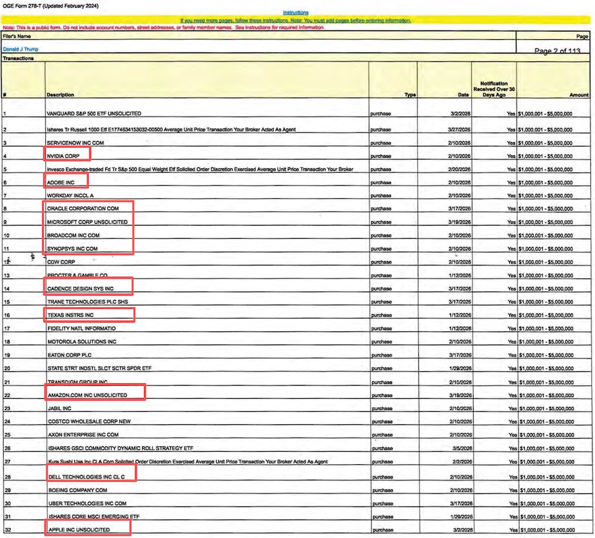This screenshot has width=595, height=538.
Task: Click the AMAZON.COM INC UNSOLICITED entry
Action: 87,395
